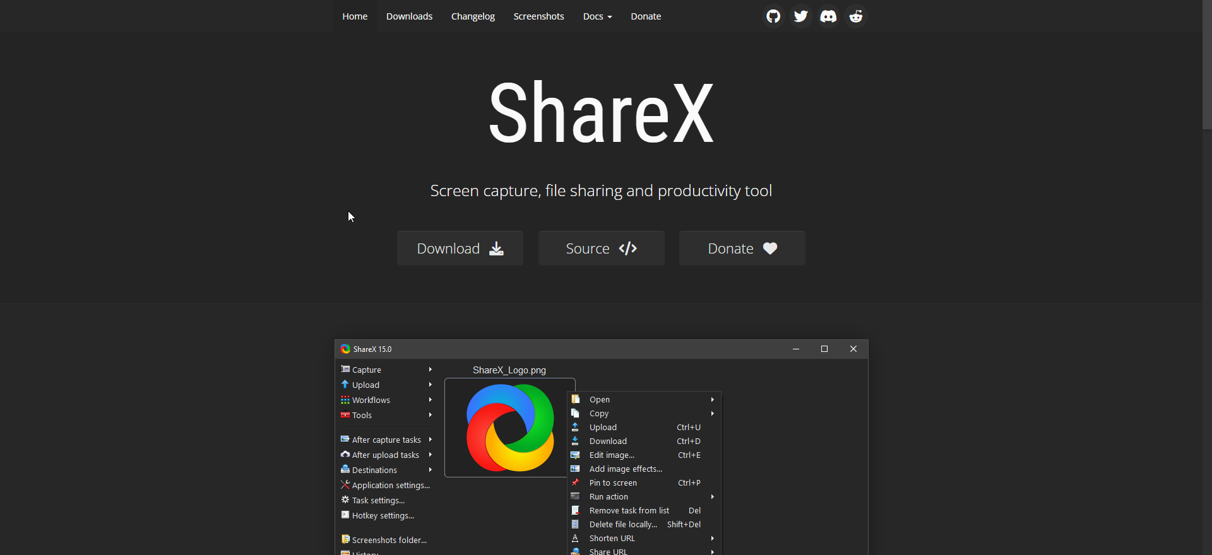Click the After upload tasks label
Screen dimensions: 1212x555
[386, 455]
